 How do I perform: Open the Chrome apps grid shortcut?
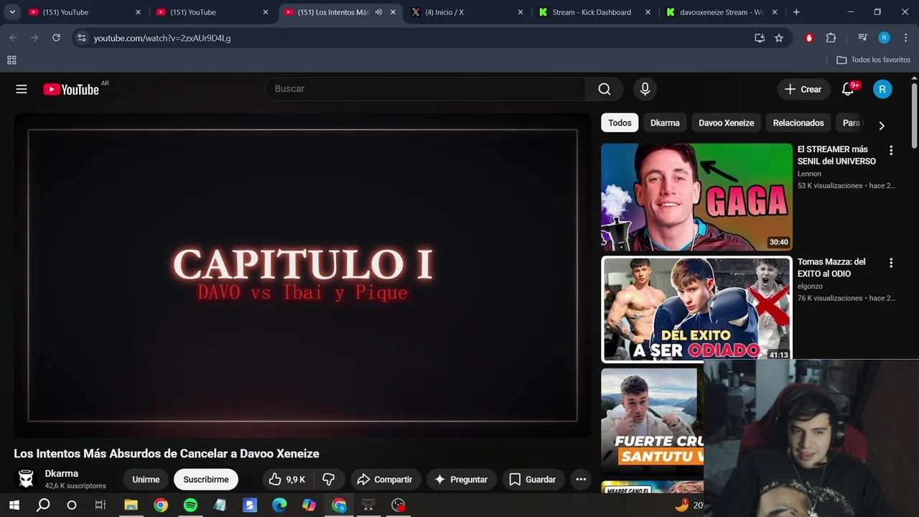[11, 60]
